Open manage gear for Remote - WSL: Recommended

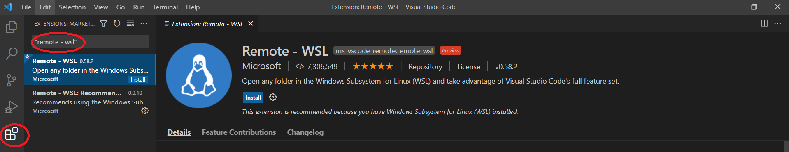click(x=145, y=111)
